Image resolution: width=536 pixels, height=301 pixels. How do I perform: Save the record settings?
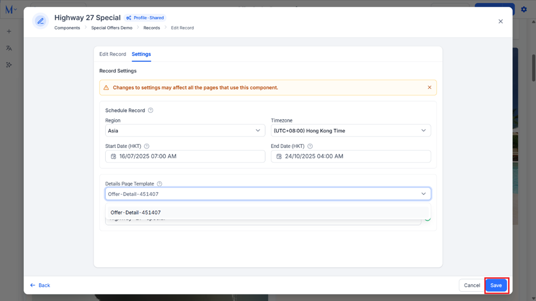click(x=496, y=285)
